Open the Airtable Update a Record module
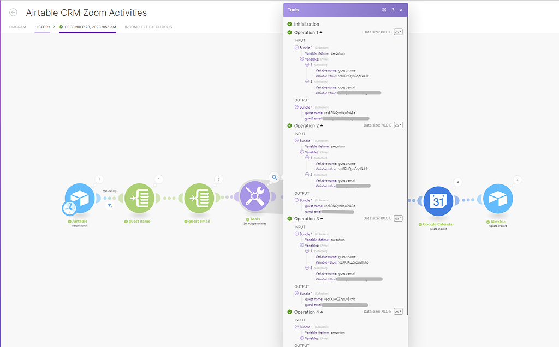This screenshot has width=559, height=347. pyautogui.click(x=498, y=199)
